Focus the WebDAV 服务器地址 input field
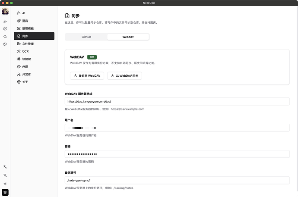 tap(177, 101)
